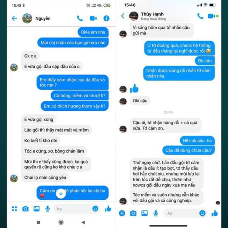Open info icon in Nguyên chat
This screenshot has width=228, height=228.
pyautogui.click(x=106, y=19)
